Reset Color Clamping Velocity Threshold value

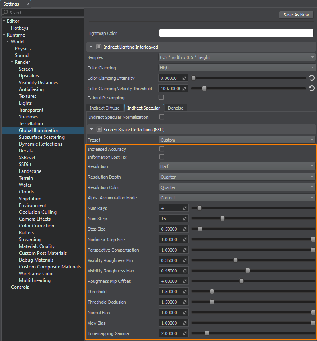311,89
